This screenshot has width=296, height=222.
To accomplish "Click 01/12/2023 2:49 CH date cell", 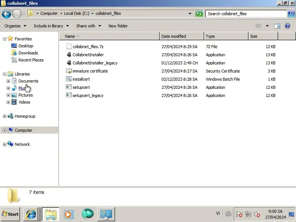I will point(179,63).
